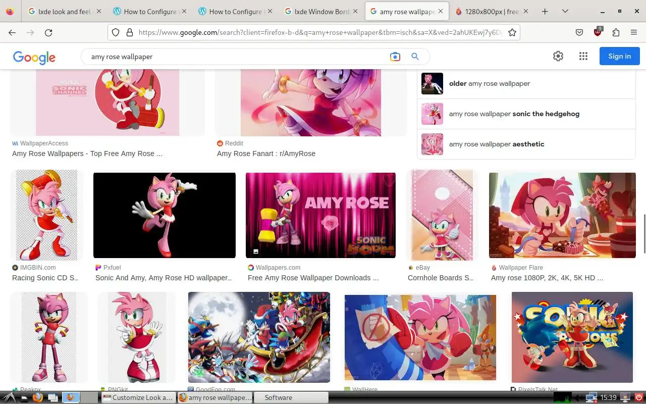Click Free Amy Rose Wallpaper Downloads caption
The height and width of the screenshot is (404, 646).
(313, 278)
